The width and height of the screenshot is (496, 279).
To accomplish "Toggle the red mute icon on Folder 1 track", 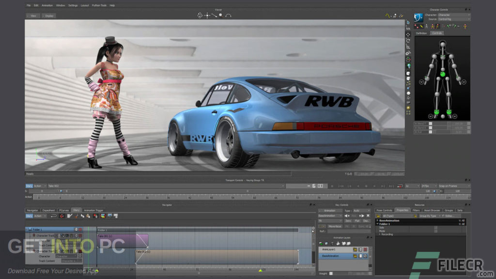I will [80, 229].
